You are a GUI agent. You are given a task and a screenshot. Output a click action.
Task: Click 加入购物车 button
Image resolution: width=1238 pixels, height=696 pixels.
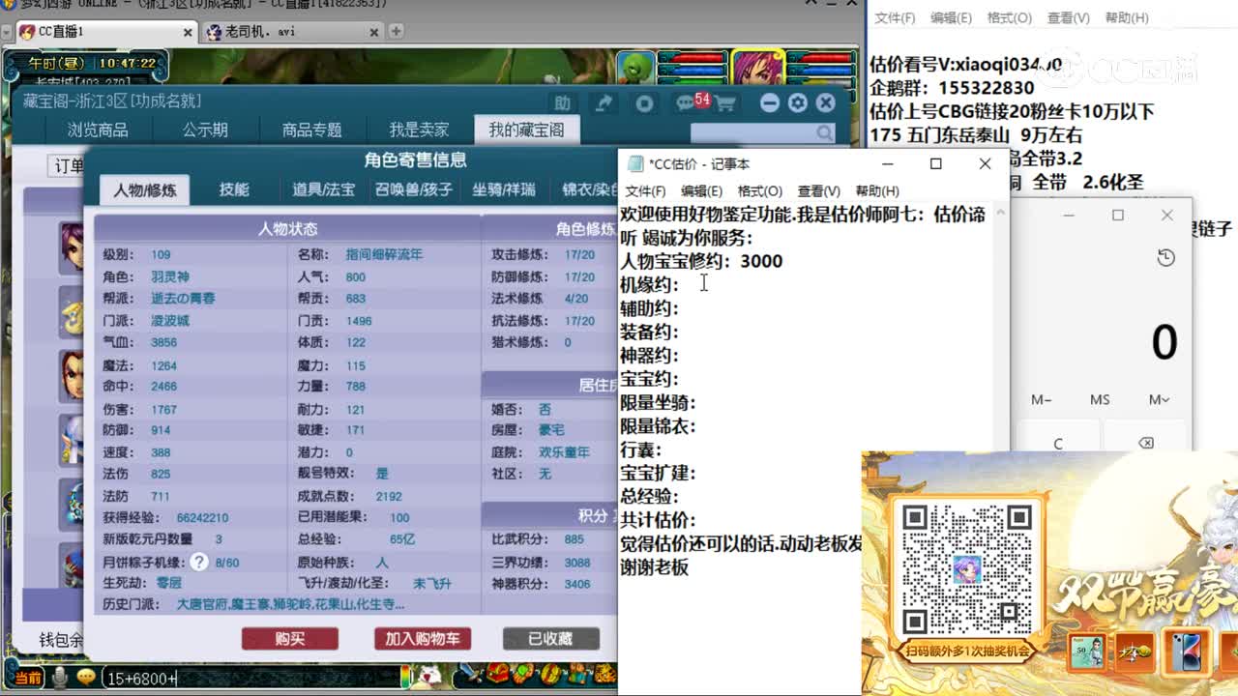[x=423, y=638]
